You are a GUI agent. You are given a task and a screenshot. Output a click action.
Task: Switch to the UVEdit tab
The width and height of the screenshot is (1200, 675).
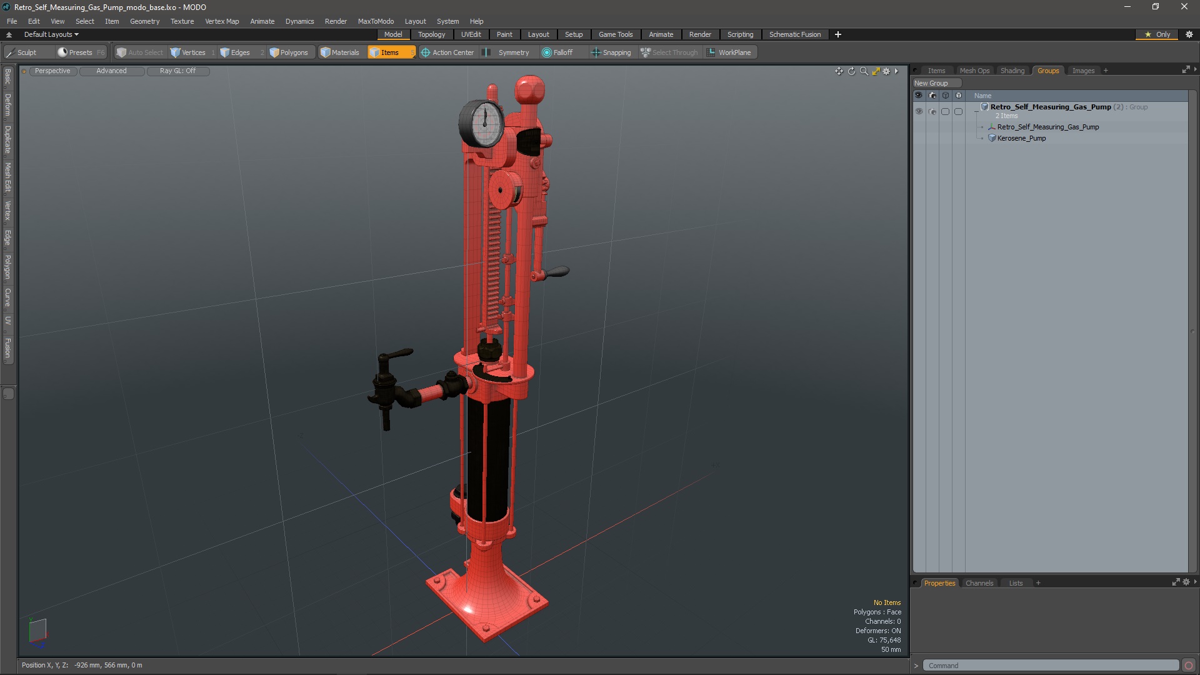click(471, 34)
